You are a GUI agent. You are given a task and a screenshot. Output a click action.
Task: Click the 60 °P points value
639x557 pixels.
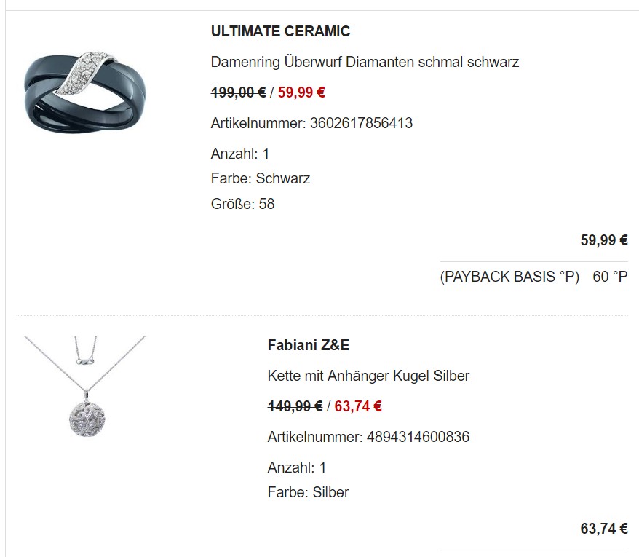610,277
